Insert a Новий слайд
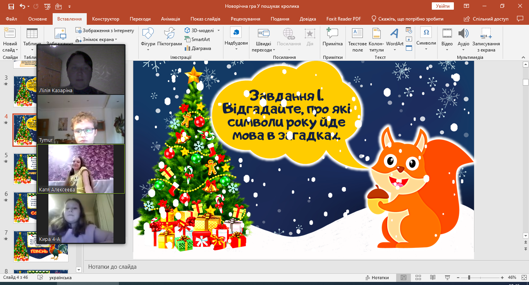529x285 pixels. pos(10,40)
